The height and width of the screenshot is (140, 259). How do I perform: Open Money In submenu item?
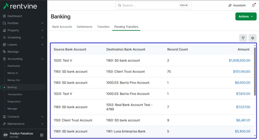point(13,73)
